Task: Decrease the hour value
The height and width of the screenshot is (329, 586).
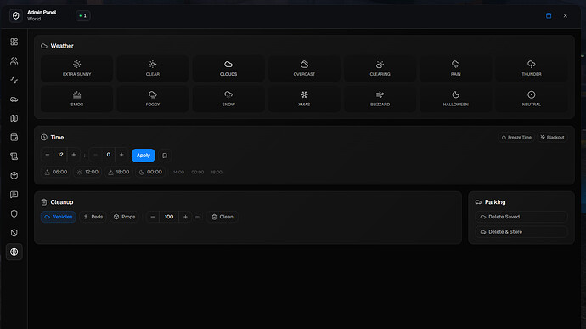Action: (x=48, y=155)
